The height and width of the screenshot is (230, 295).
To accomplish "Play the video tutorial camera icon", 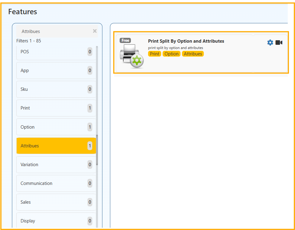I will 279,43.
